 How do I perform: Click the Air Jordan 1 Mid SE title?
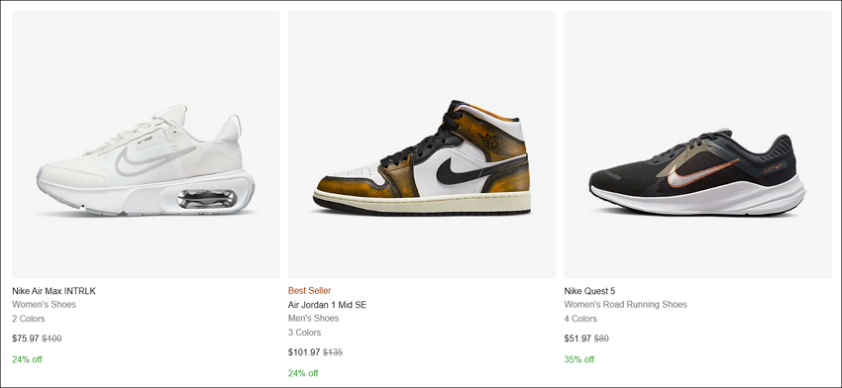(x=327, y=305)
